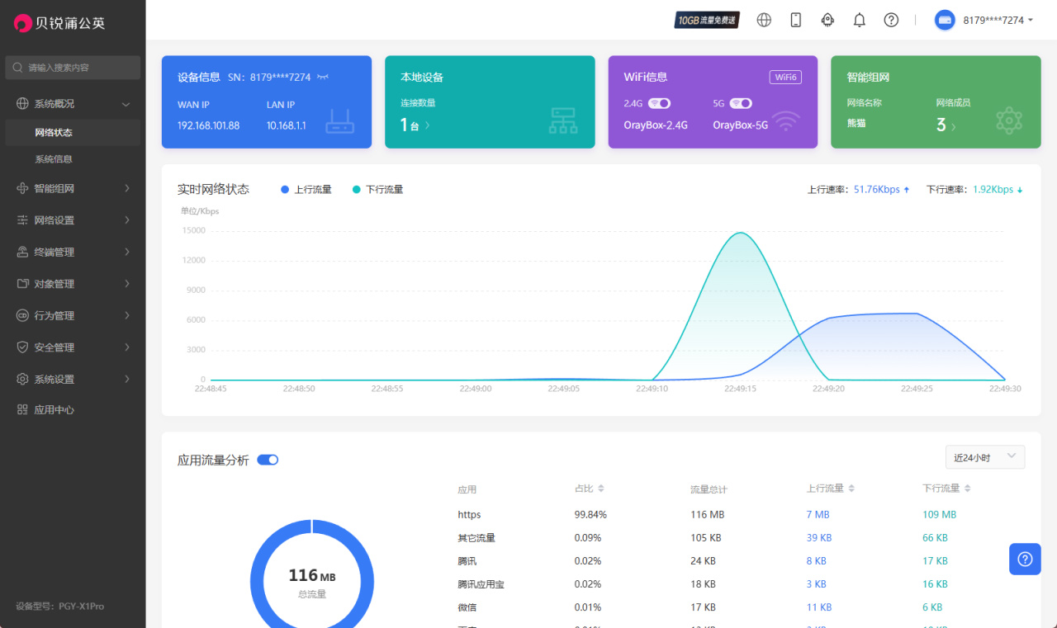Click the Oray 贝锐蒲公英 logo
The width and height of the screenshot is (1057, 628).
point(59,23)
